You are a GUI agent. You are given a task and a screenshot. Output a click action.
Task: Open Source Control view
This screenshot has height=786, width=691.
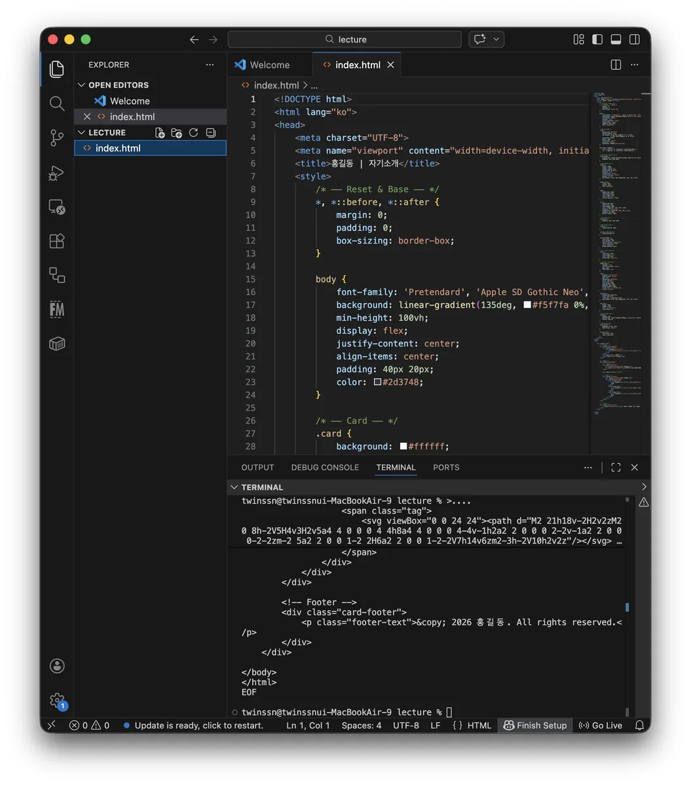[57, 138]
